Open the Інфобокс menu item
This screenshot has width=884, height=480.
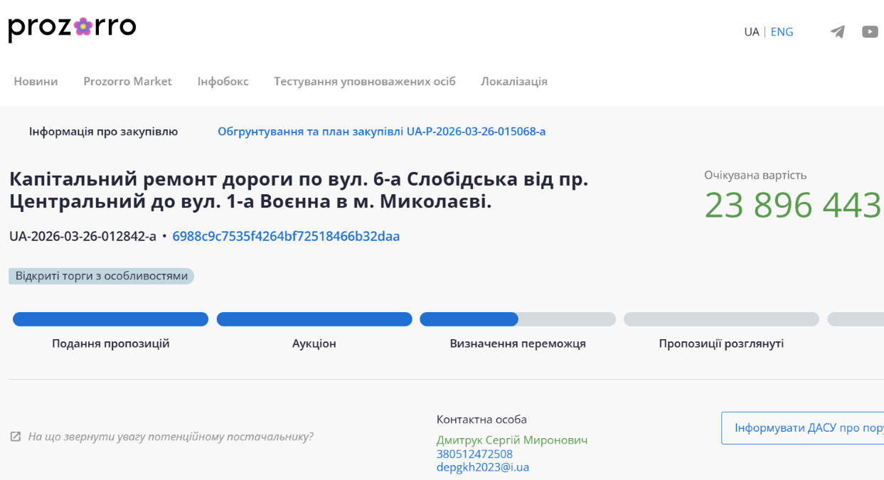point(223,81)
